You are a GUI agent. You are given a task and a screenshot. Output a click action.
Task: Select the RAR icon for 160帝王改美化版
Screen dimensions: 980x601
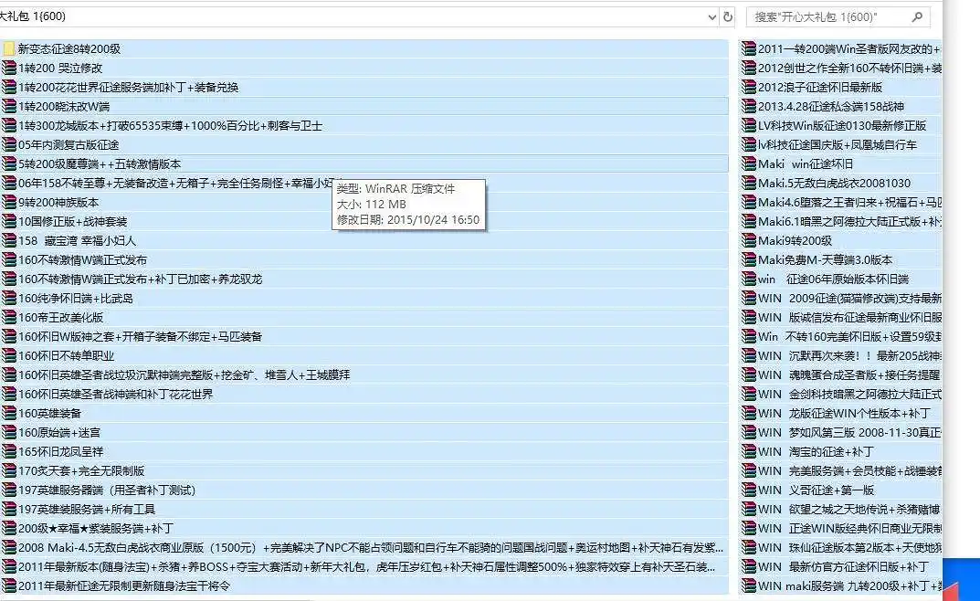pyautogui.click(x=9, y=318)
